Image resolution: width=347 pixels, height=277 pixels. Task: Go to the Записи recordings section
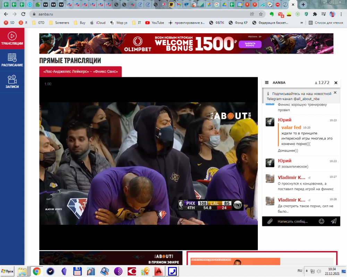click(x=12, y=82)
